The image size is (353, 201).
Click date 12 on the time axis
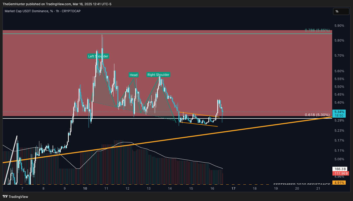pyautogui.click(x=127, y=188)
